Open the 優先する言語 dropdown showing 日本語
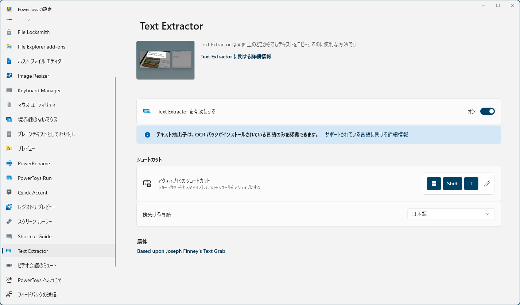Screen dimensions: 520x305 pos(451,214)
